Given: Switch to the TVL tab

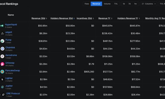Looking at the screenshot, I should [x=116, y=4].
